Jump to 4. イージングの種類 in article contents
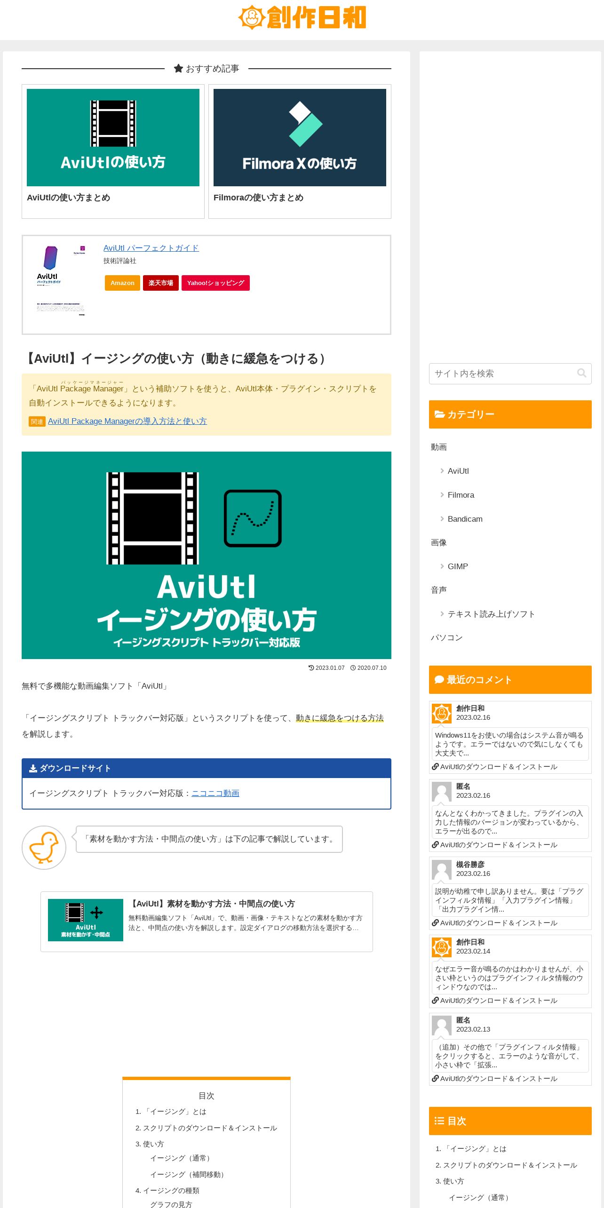This screenshot has width=604, height=1208. 167,1191
